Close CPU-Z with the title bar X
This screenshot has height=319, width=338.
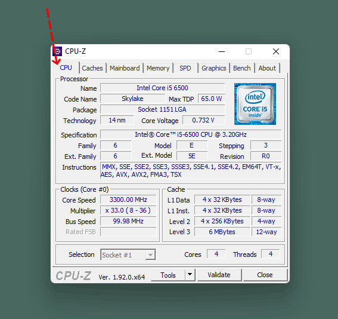coord(276,51)
